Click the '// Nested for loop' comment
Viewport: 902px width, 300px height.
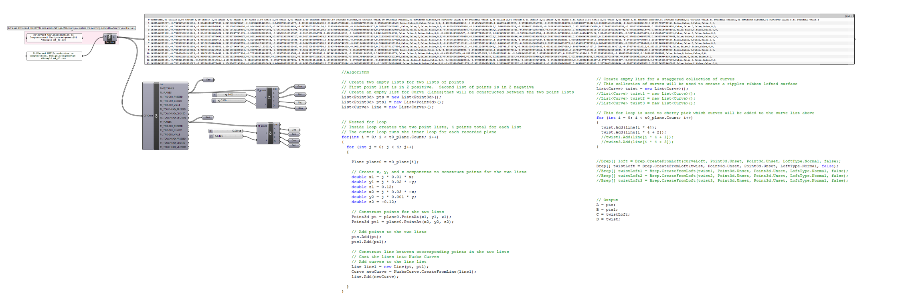[364, 122]
